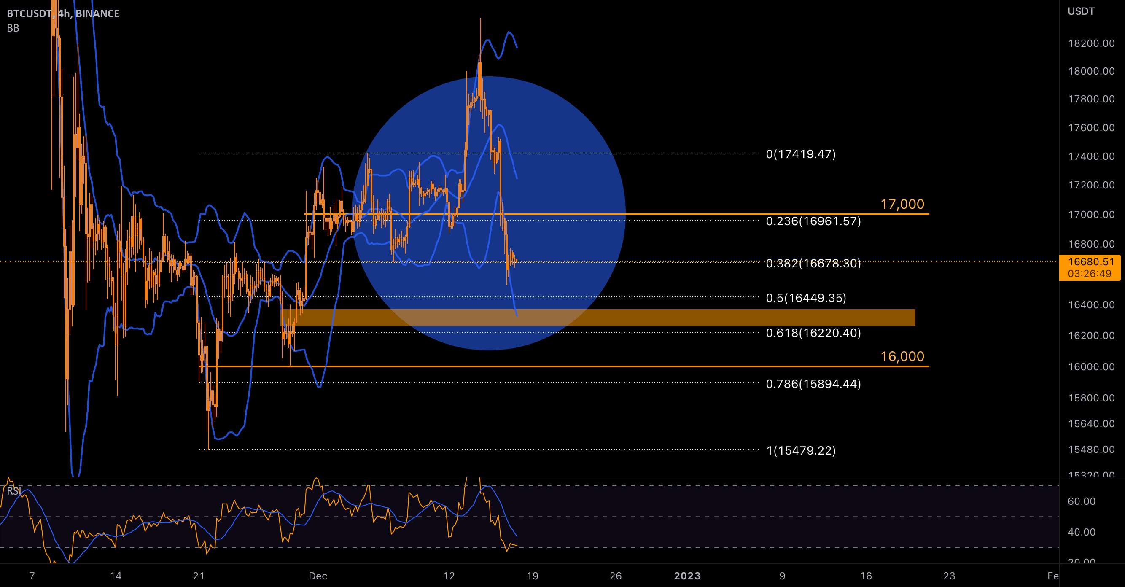Image resolution: width=1125 pixels, height=587 pixels.
Task: Click date 21 on time axis
Action: 199,576
